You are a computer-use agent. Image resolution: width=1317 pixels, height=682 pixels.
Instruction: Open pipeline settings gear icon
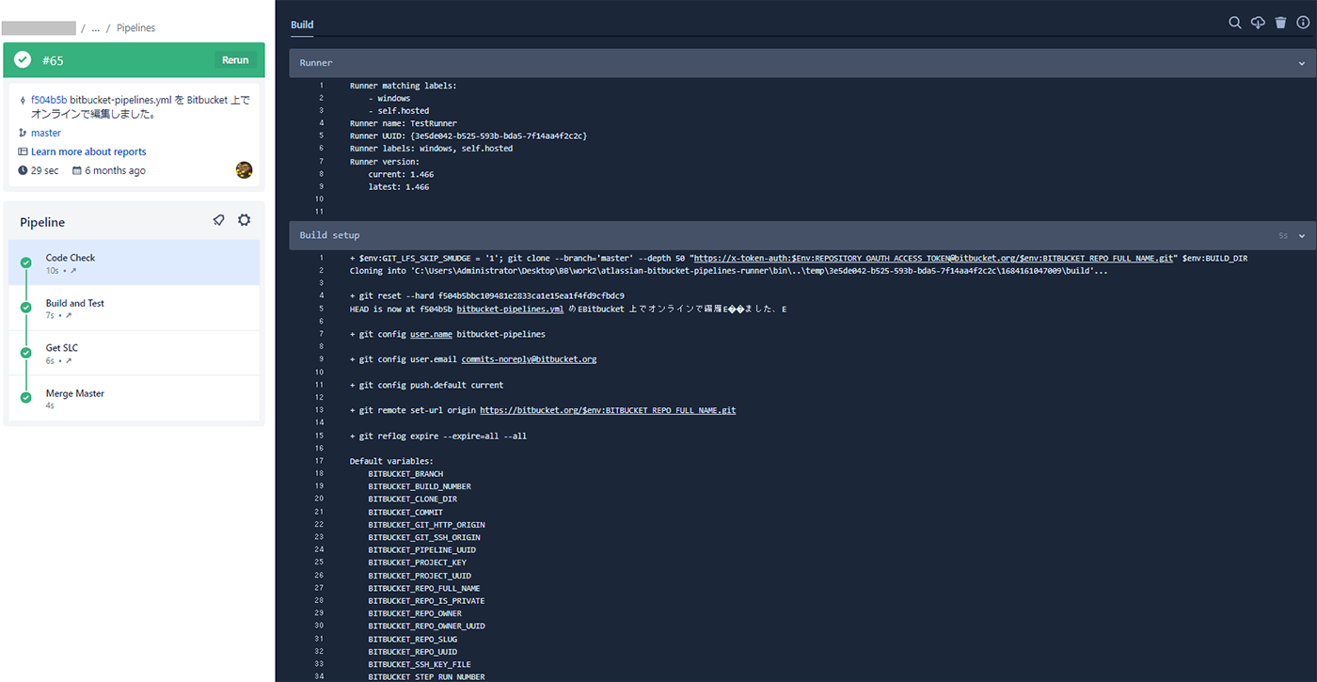point(245,220)
